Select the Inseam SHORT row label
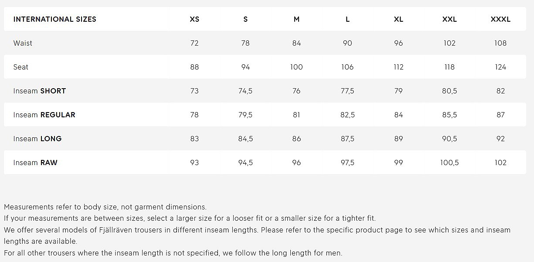Viewport: 534px width, 262px height. point(40,91)
